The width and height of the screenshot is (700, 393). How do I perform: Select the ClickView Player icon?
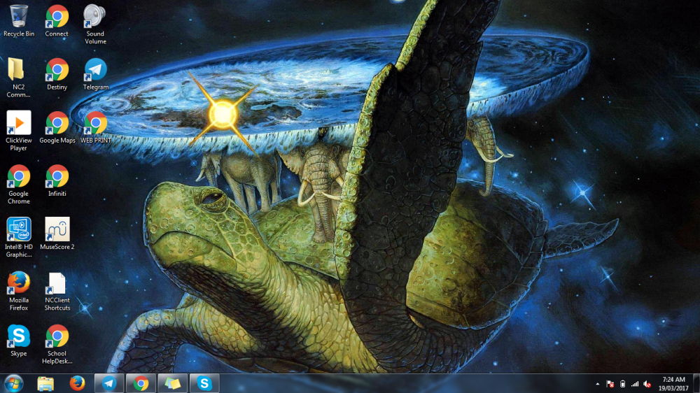tap(19, 131)
